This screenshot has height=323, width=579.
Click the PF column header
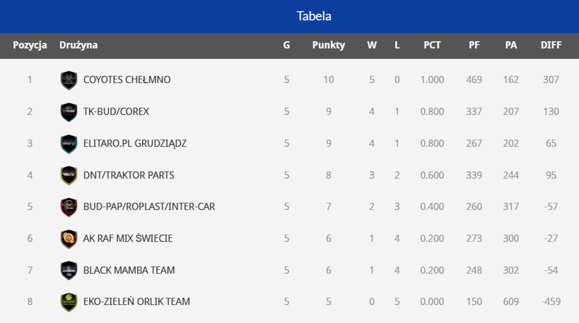(474, 46)
